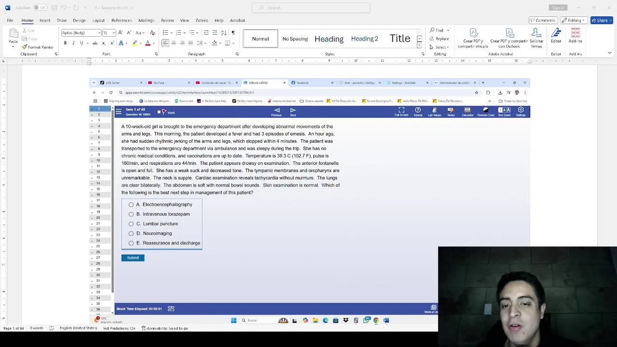This screenshot has height=347, width=617.
Task: Decrease the font size
Action: click(129, 33)
